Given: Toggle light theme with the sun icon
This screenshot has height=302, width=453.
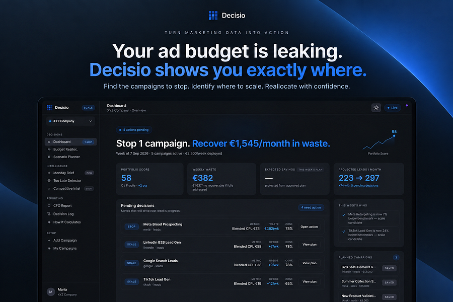Looking at the screenshot, I should tap(376, 108).
